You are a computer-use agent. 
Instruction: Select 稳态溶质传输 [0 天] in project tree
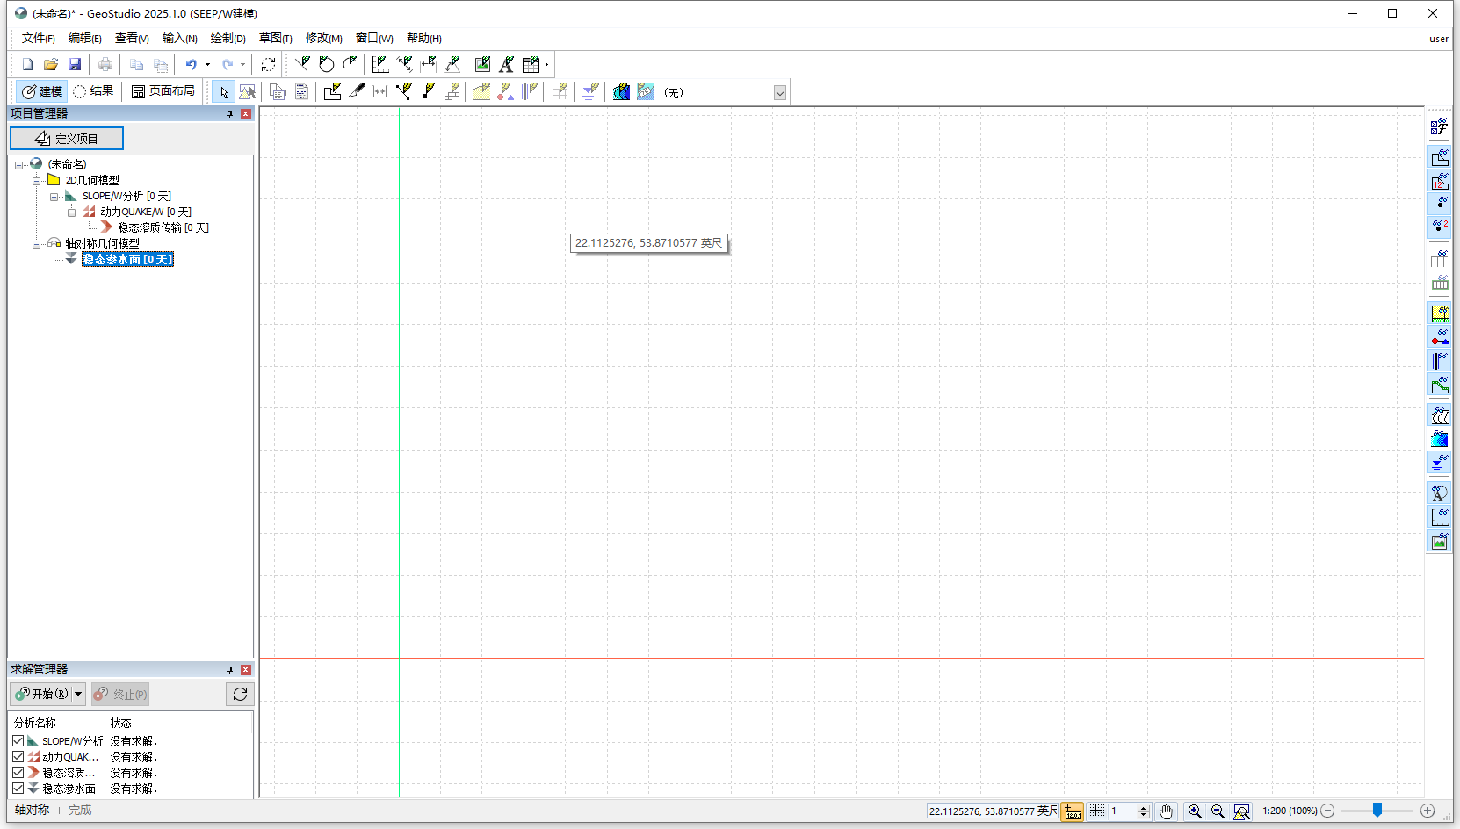point(163,228)
